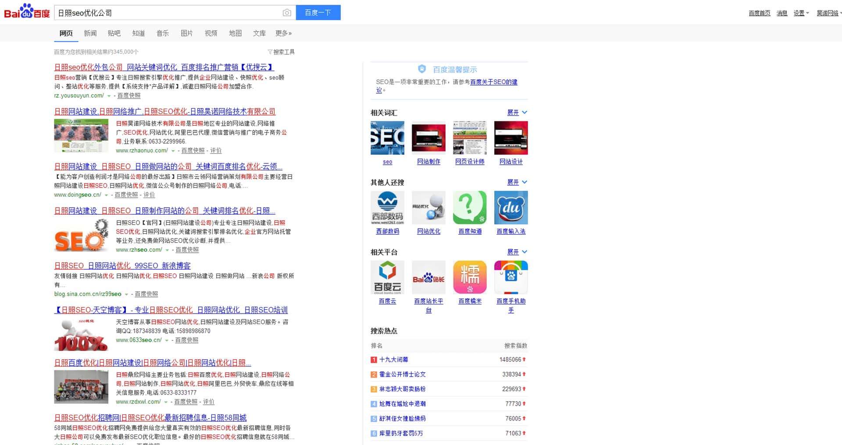Open hot search 舒淇侄女撞脸嫡妈
Screen dimensions: 842x445
point(402,419)
